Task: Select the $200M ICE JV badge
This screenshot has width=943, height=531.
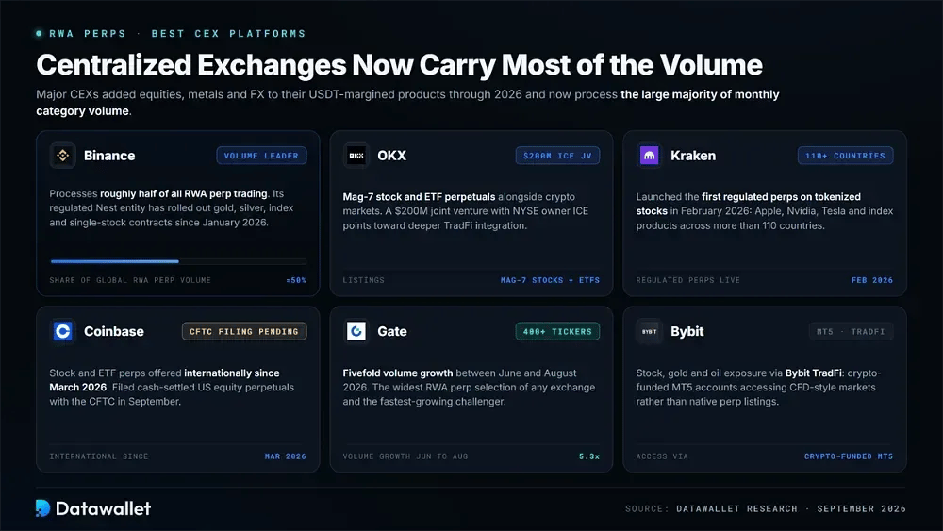Action: tap(557, 156)
